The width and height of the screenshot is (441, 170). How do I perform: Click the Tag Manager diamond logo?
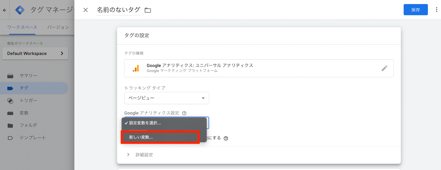[x=20, y=10]
